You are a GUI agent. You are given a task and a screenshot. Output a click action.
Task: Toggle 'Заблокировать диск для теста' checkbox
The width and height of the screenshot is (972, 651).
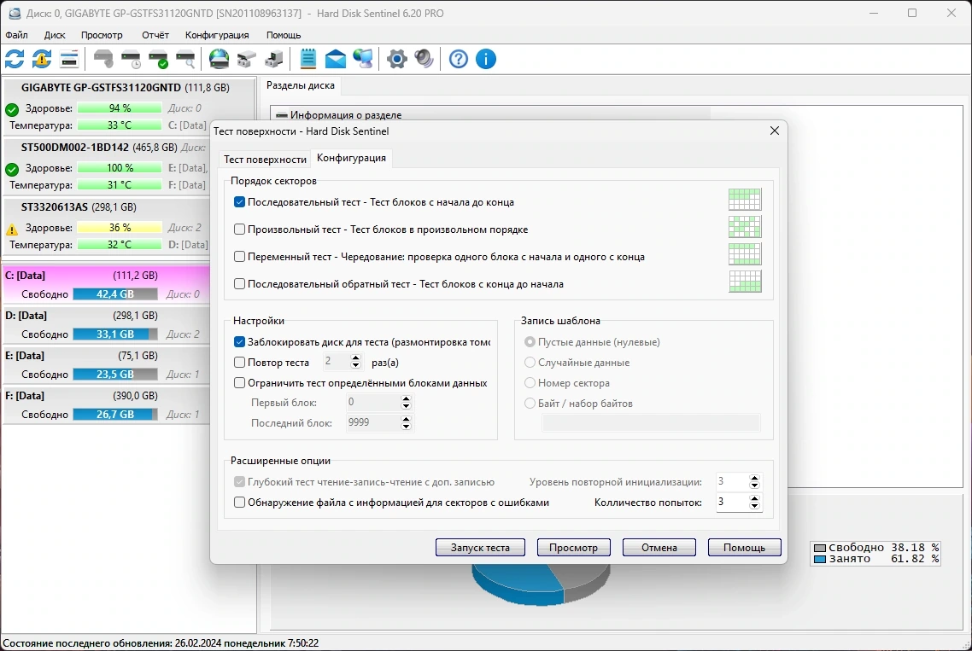coord(239,342)
